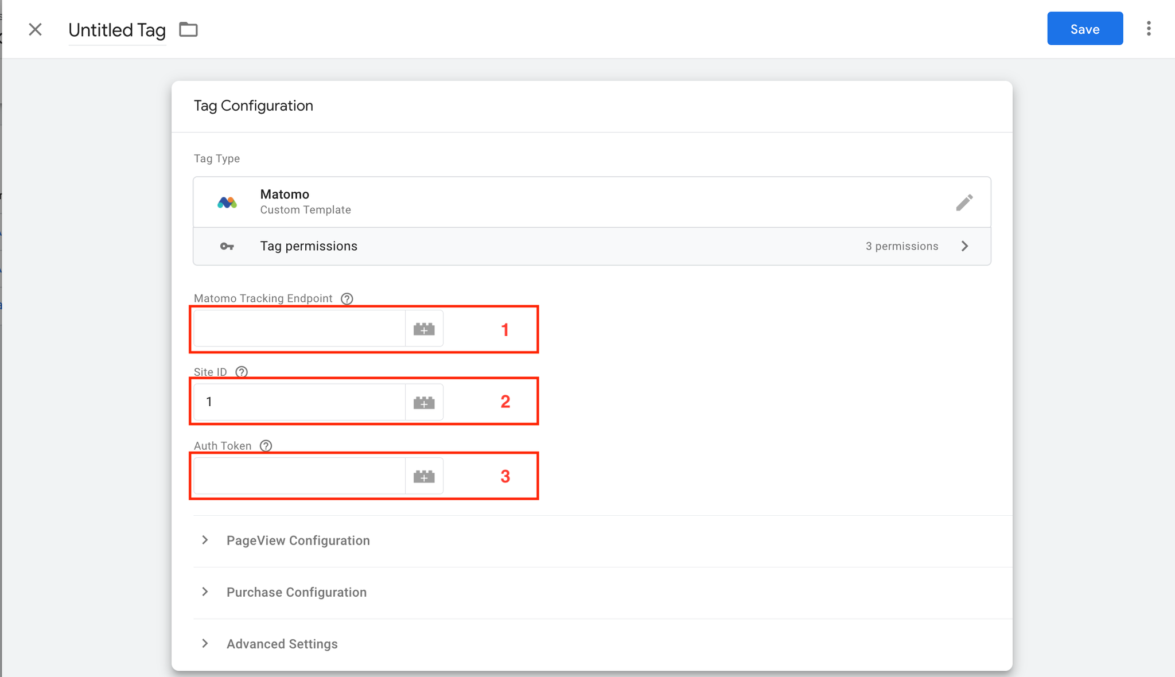Select the Matomo Custom Template tag type

592,202
